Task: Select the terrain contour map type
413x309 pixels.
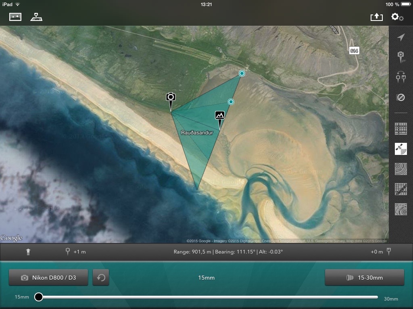Action: [x=401, y=169]
